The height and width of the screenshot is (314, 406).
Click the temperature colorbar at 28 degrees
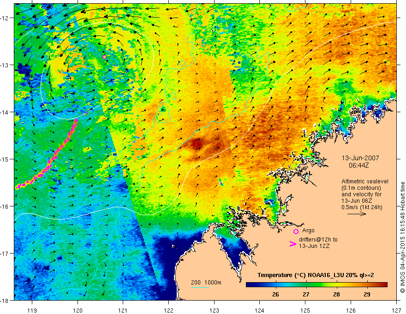click(336, 285)
